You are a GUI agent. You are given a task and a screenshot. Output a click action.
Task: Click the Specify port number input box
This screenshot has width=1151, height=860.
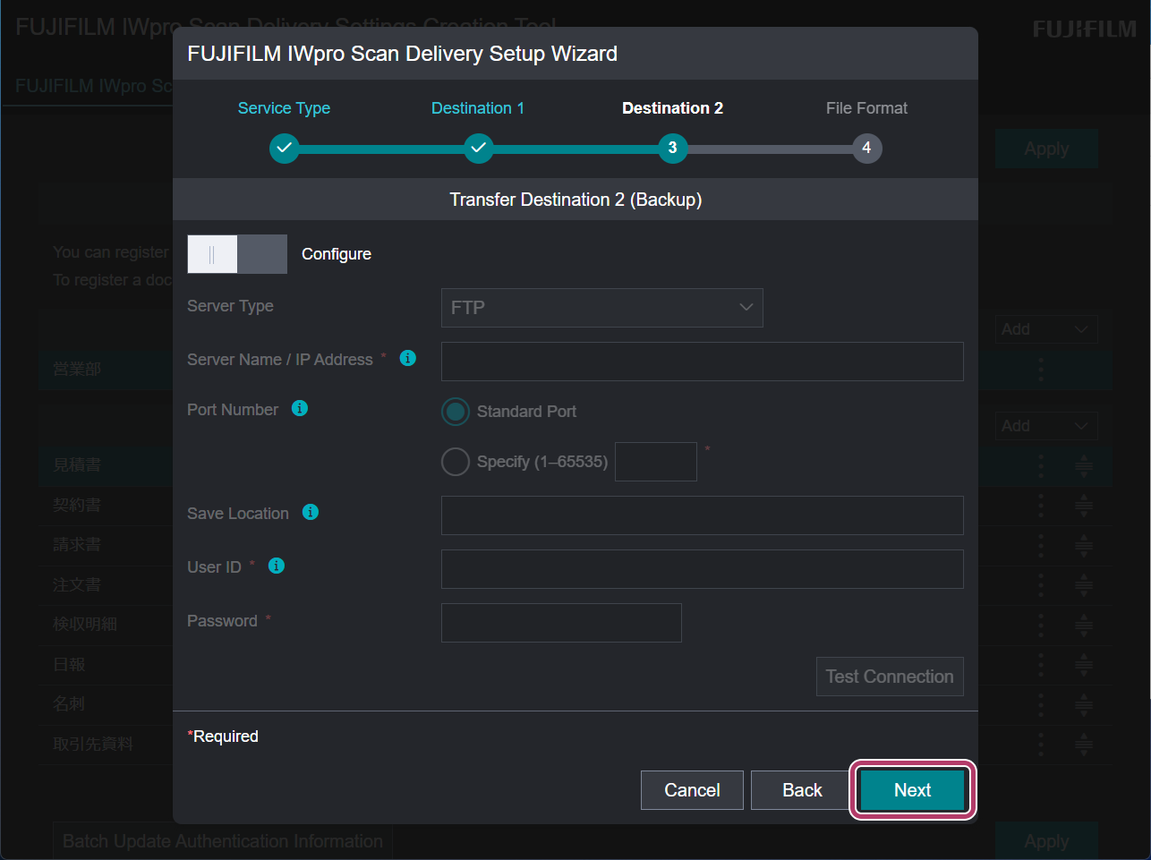click(656, 462)
